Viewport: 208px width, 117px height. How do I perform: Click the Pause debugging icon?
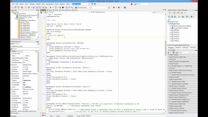60,7
